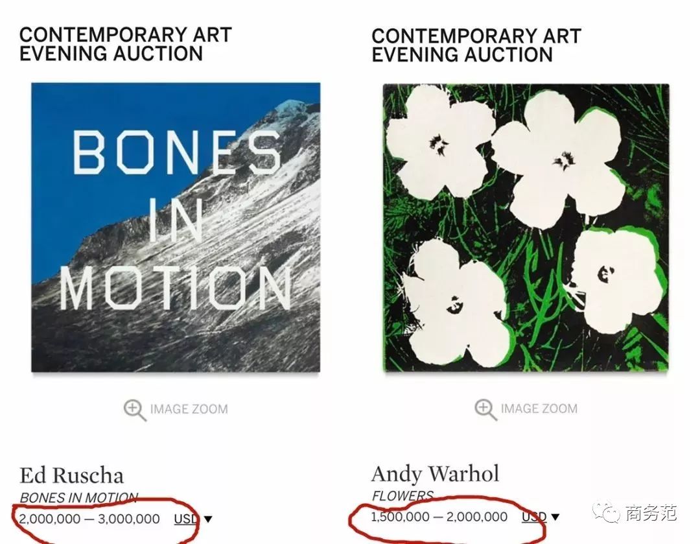Expand the currency arrow beside the Ruscha estimate

pyautogui.click(x=208, y=519)
